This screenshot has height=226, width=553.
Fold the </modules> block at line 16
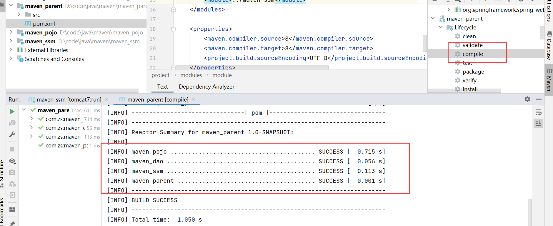[174, 10]
